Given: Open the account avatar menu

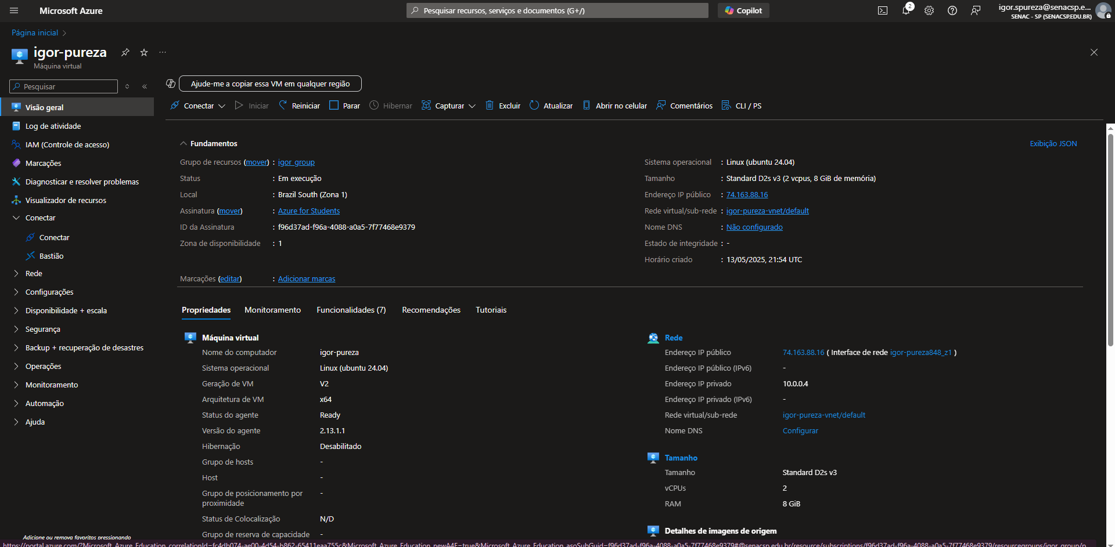Looking at the screenshot, I should tap(1102, 10).
